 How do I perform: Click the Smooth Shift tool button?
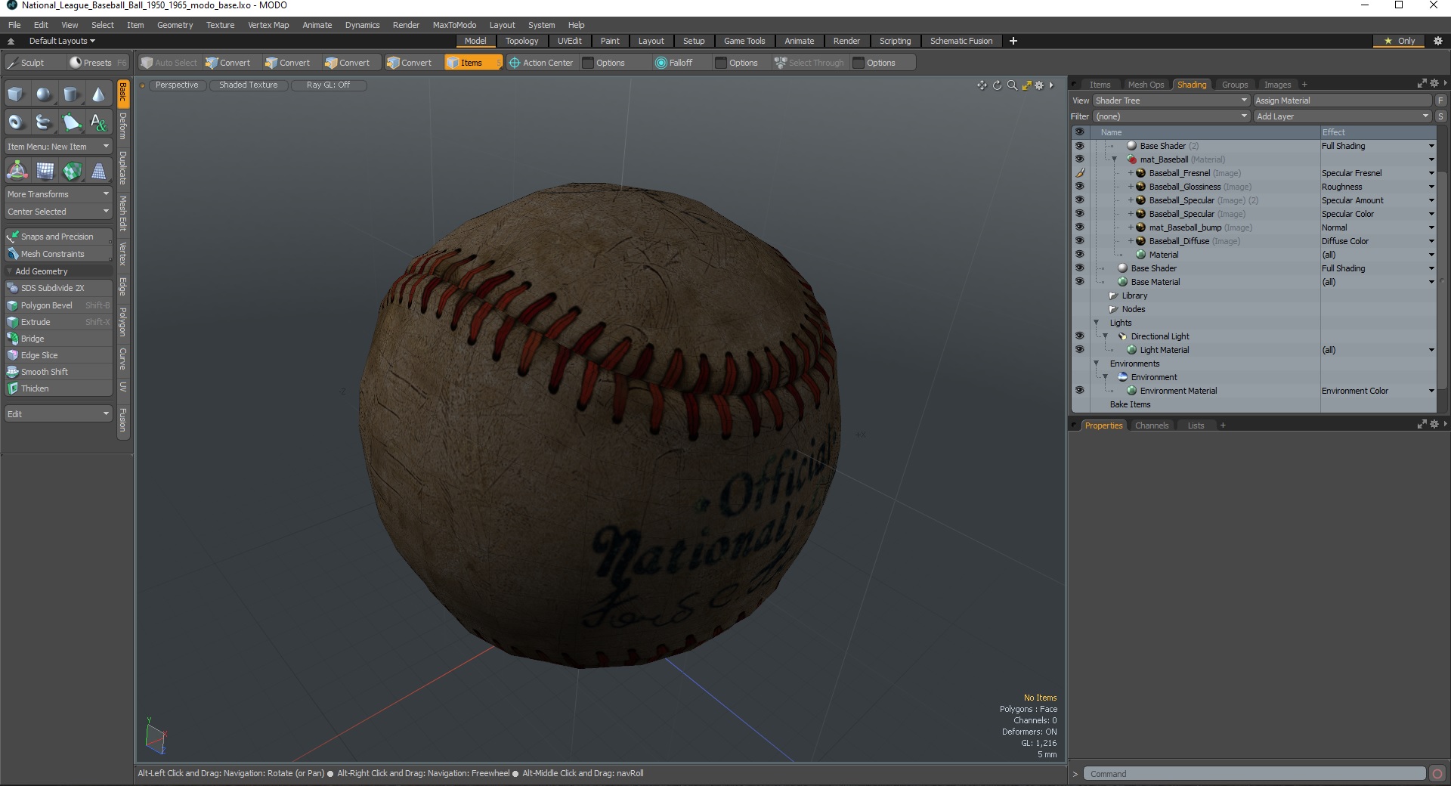click(x=58, y=372)
